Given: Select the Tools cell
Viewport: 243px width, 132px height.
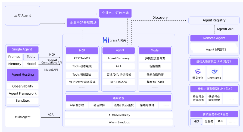Looking at the screenshot, I should pyautogui.click(x=31, y=57).
